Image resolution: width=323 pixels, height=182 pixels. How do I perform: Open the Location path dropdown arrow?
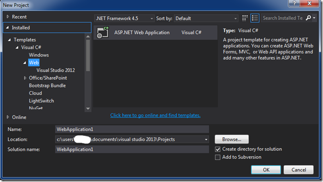click(206, 140)
